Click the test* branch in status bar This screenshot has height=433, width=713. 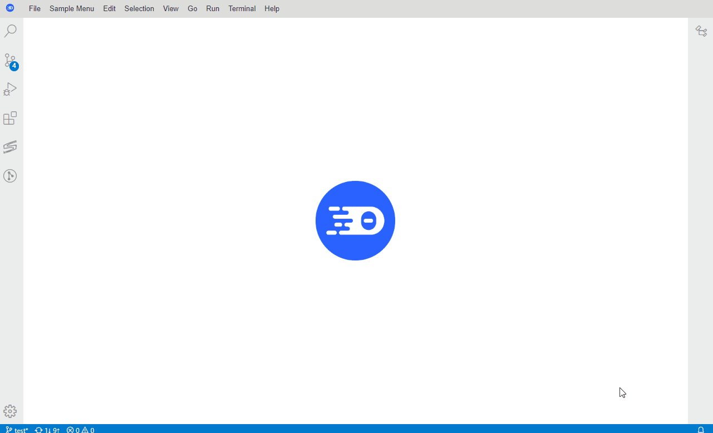coord(17,430)
